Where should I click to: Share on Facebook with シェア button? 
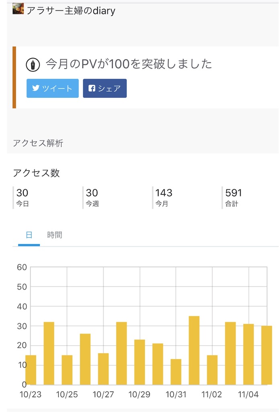coord(105,88)
